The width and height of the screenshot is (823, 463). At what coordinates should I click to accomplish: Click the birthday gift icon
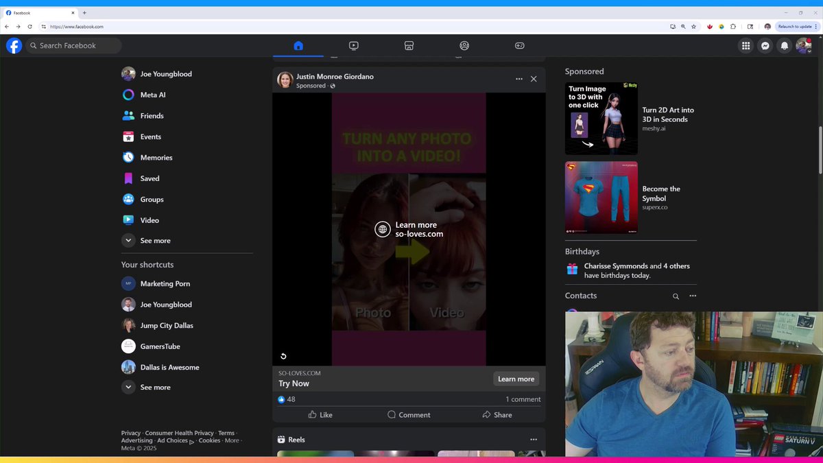click(572, 269)
